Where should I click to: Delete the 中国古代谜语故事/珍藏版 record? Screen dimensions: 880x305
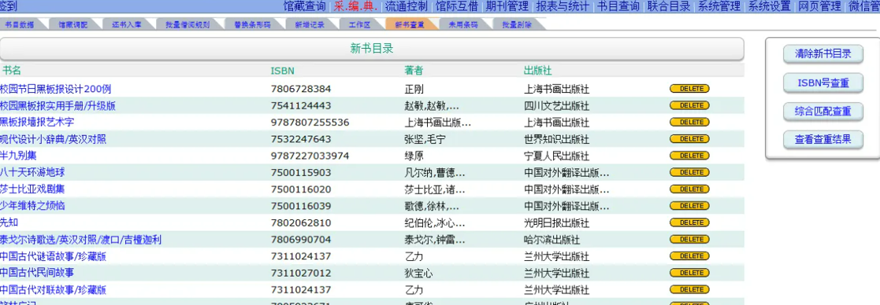coord(689,256)
